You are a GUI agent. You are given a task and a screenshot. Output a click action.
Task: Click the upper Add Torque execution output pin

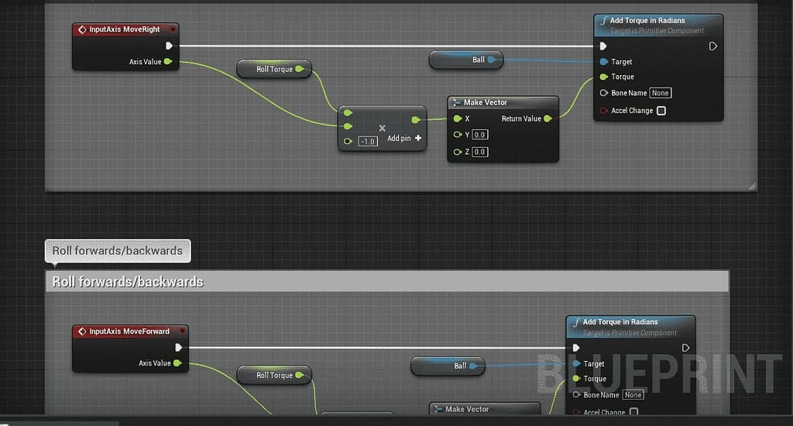click(713, 46)
